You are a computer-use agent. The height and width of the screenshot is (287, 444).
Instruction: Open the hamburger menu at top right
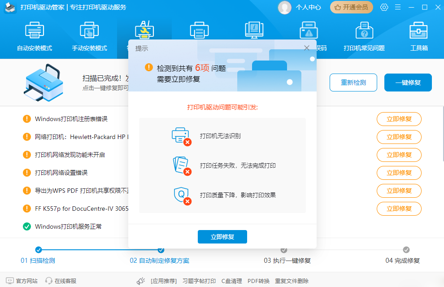[397, 7]
